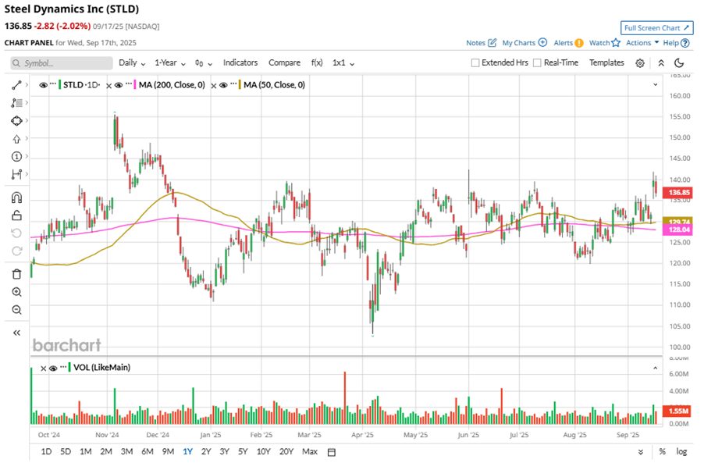Hide the MA (200, Close, 0) indicator

119,85
